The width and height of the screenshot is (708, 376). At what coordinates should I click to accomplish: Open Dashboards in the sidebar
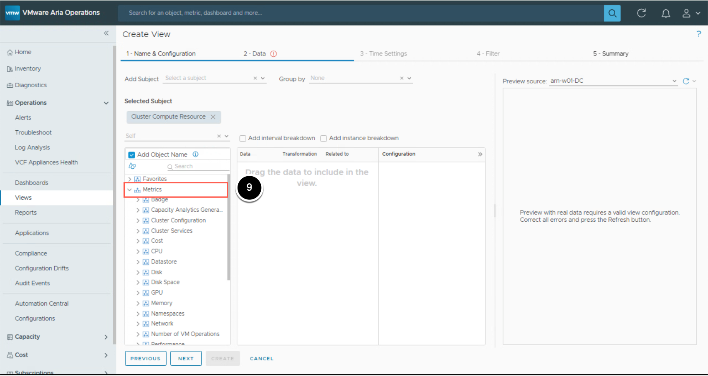pos(32,183)
